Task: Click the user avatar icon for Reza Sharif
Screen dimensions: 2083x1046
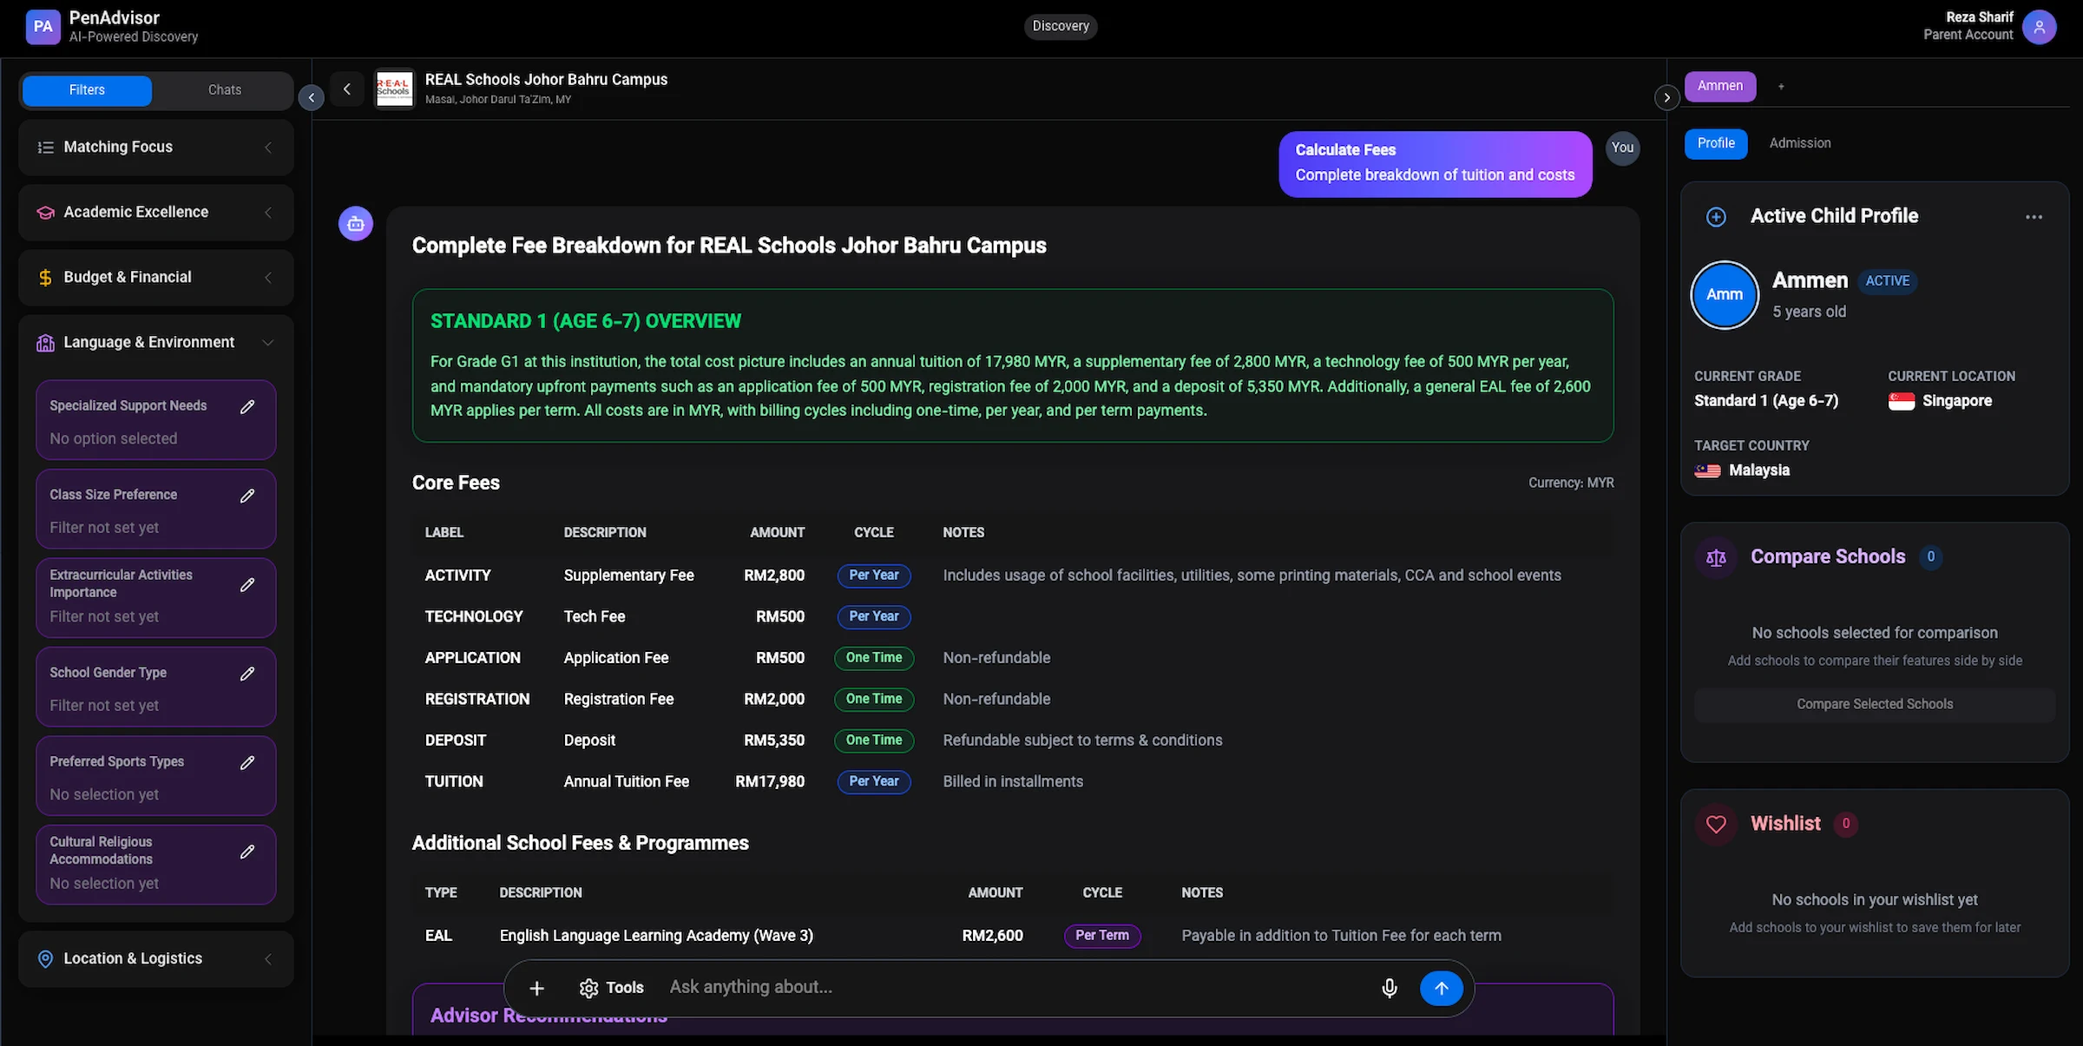Action: (2039, 27)
